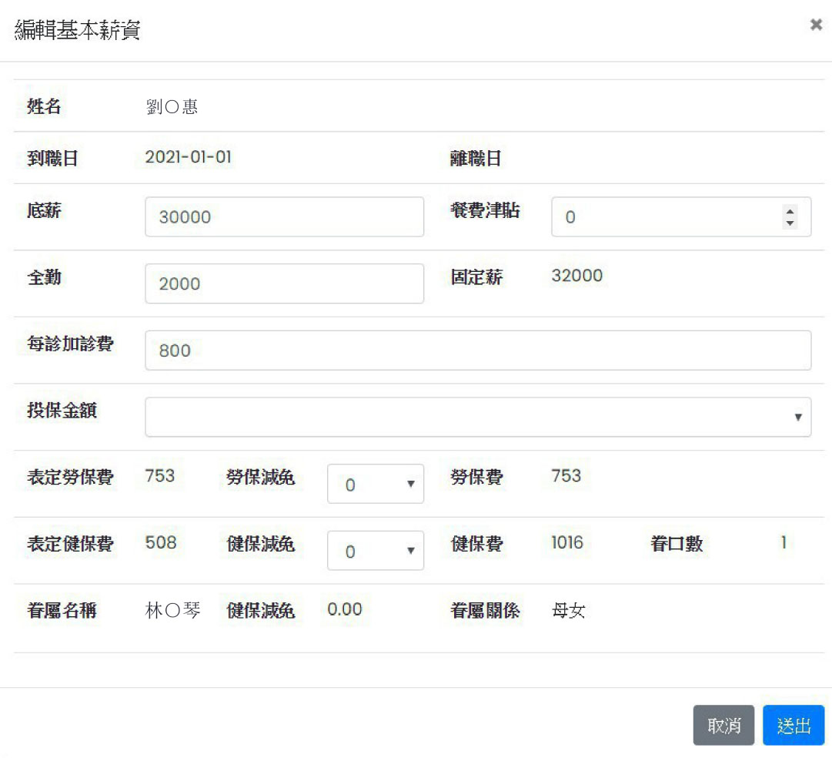Image resolution: width=832 pixels, height=758 pixels.
Task: Click the 底薪 input field
Action: [284, 217]
